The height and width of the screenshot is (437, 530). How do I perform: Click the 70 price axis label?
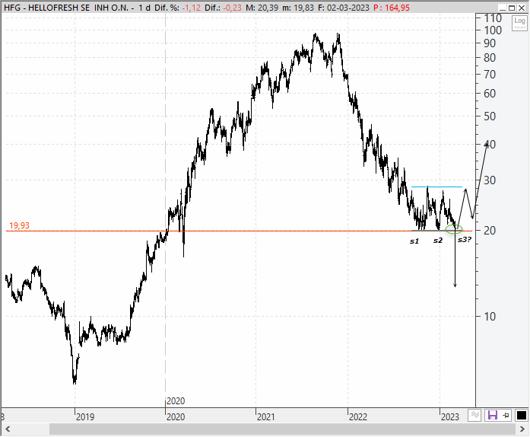[x=490, y=75]
